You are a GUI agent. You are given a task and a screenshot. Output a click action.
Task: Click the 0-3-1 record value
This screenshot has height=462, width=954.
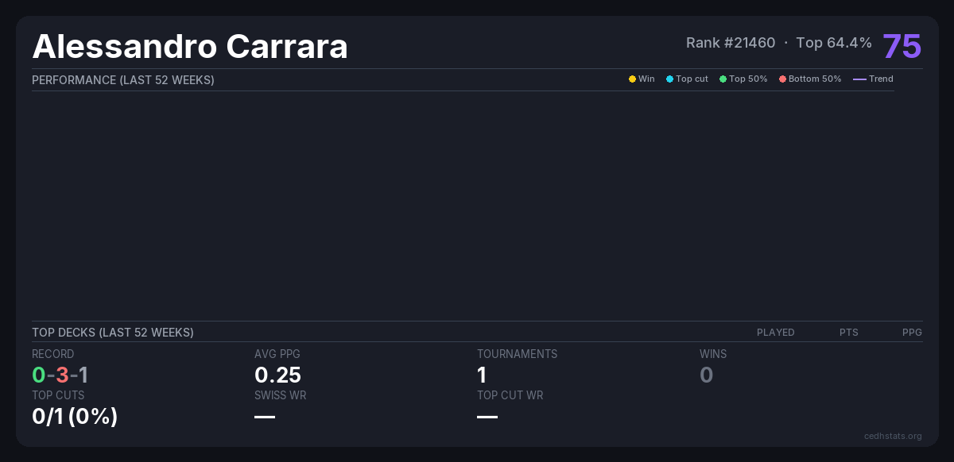[60, 375]
